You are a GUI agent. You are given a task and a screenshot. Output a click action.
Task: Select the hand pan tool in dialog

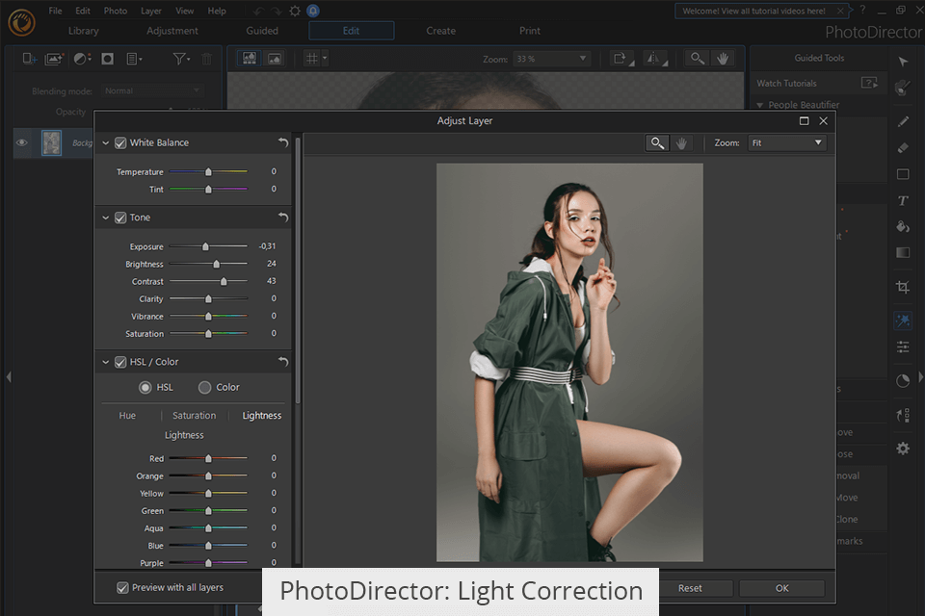(x=682, y=142)
